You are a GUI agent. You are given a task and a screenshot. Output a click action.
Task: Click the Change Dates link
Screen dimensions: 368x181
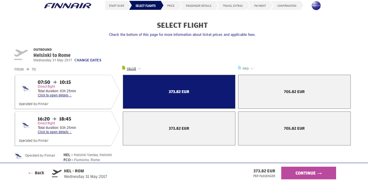(x=88, y=60)
